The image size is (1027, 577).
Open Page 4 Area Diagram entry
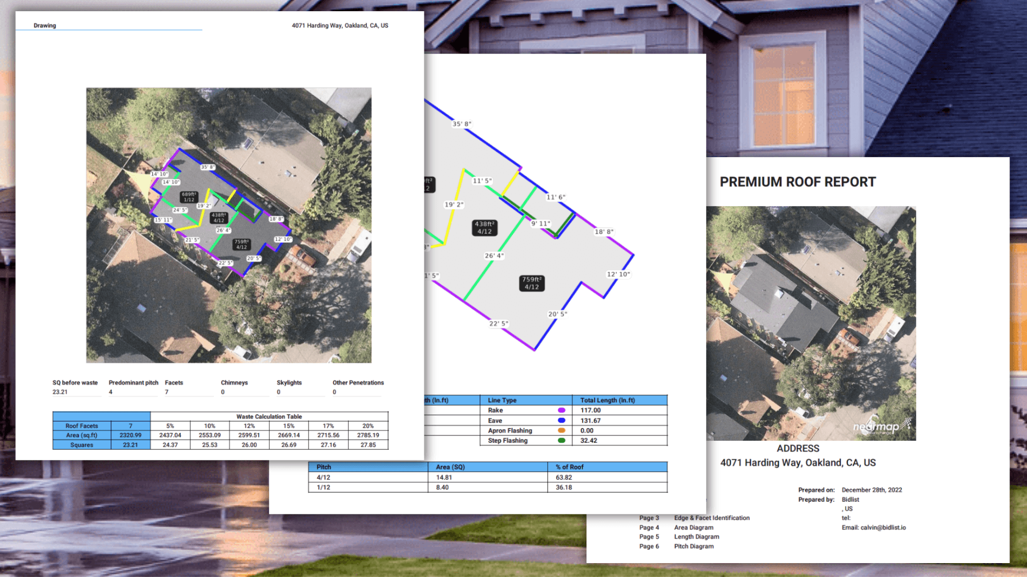693,528
